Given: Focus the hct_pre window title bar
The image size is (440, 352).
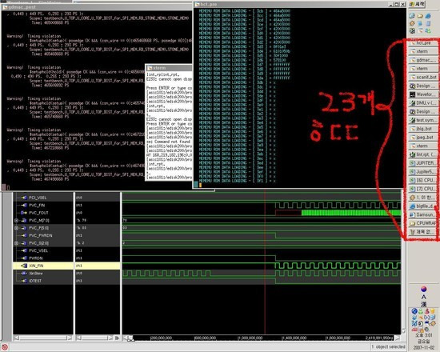Looking at the screenshot, I should click(x=300, y=4).
